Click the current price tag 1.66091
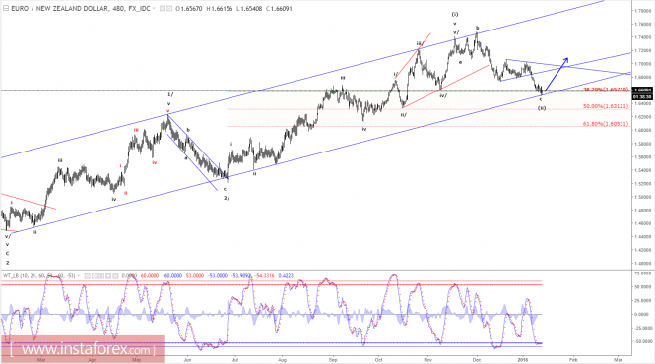 click(642, 91)
